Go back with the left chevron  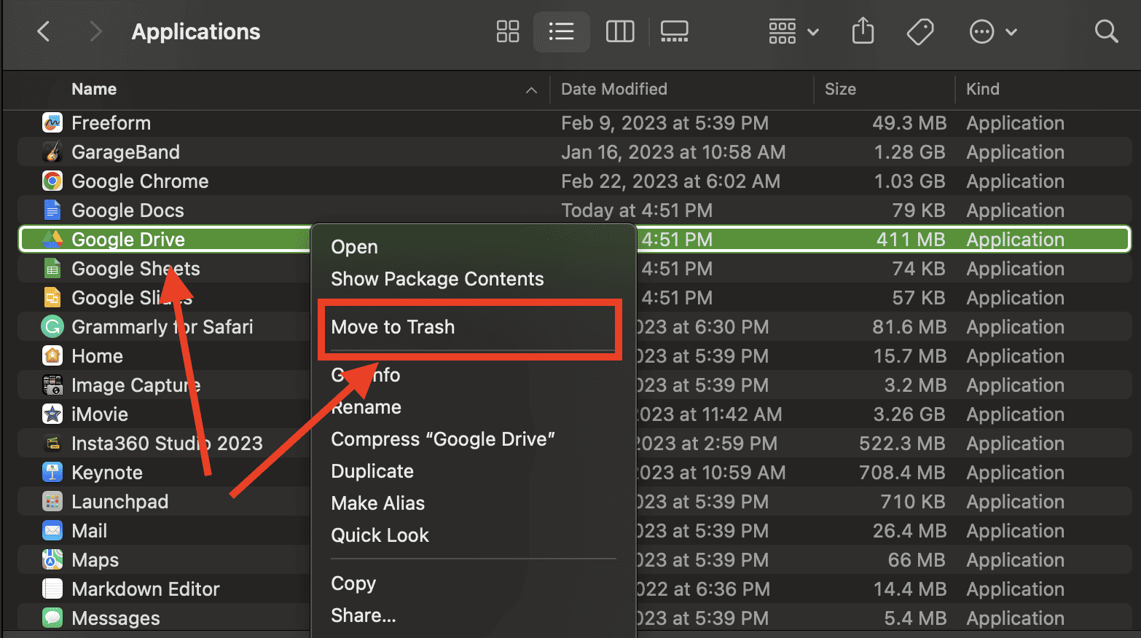click(x=44, y=32)
